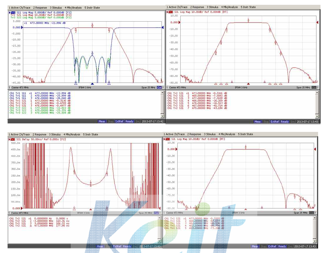Click filled blue center marker triangle under S11 plot

tap(92, 84)
